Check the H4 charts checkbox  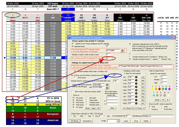(87, 98)
